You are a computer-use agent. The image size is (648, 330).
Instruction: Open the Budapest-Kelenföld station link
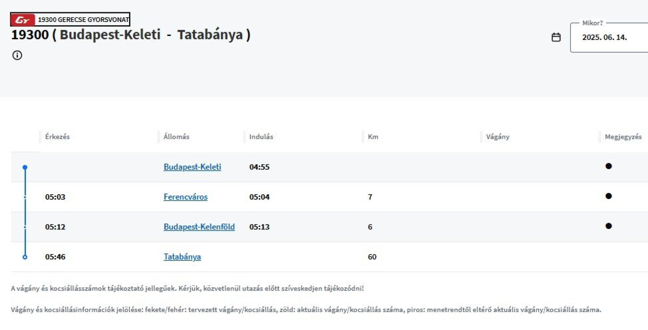[x=199, y=227]
